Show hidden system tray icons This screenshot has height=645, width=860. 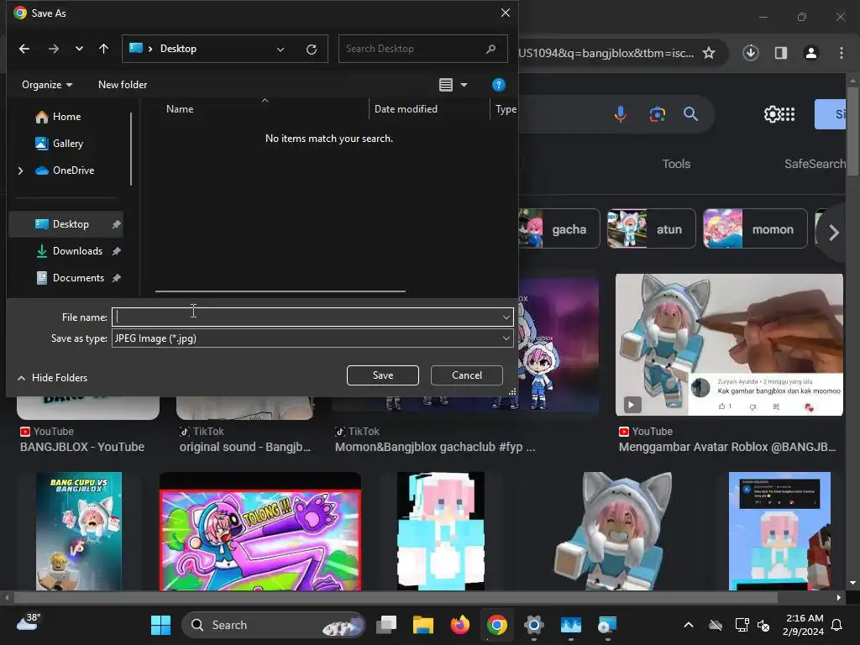(689, 625)
